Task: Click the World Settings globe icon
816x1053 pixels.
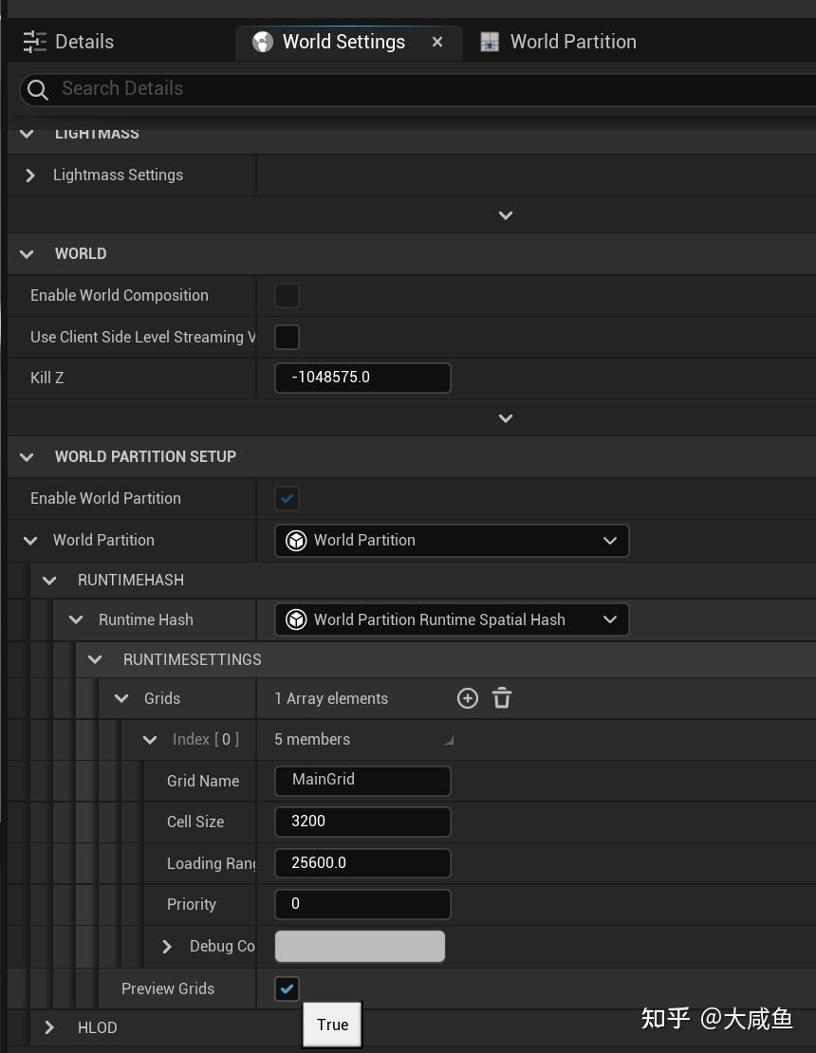Action: [x=263, y=42]
